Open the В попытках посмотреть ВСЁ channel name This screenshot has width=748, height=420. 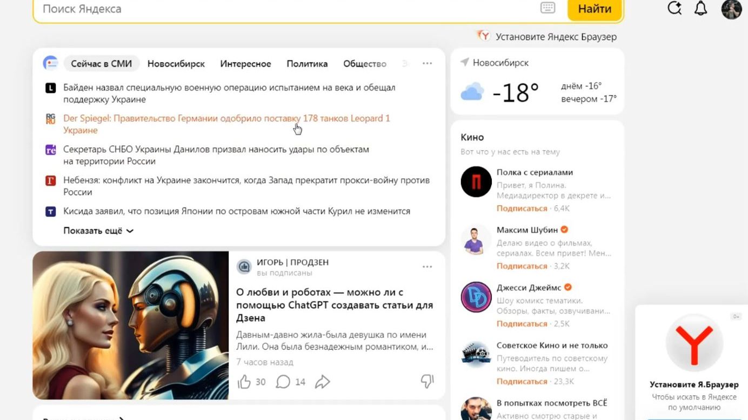coord(552,403)
